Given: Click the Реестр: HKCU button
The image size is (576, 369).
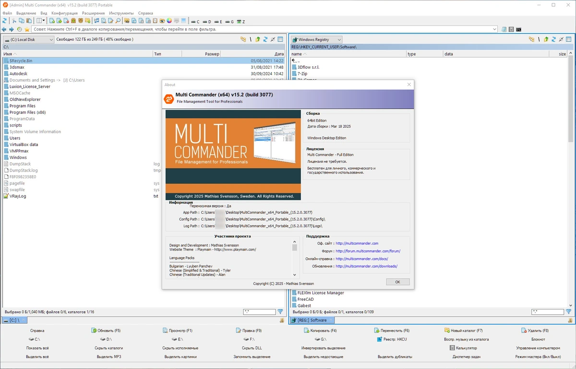Looking at the screenshot, I should (x=392, y=339).
